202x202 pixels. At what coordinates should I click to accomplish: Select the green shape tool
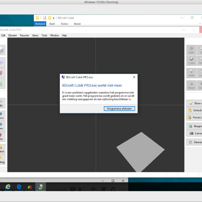pos(2,84)
